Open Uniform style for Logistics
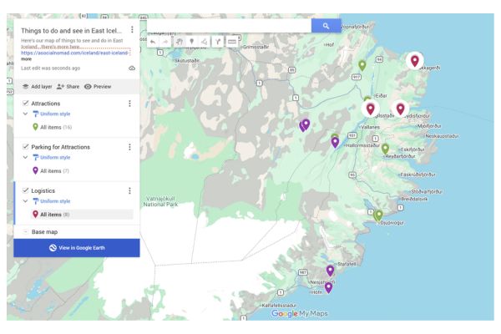The width and height of the screenshot is (501, 334). [55, 201]
